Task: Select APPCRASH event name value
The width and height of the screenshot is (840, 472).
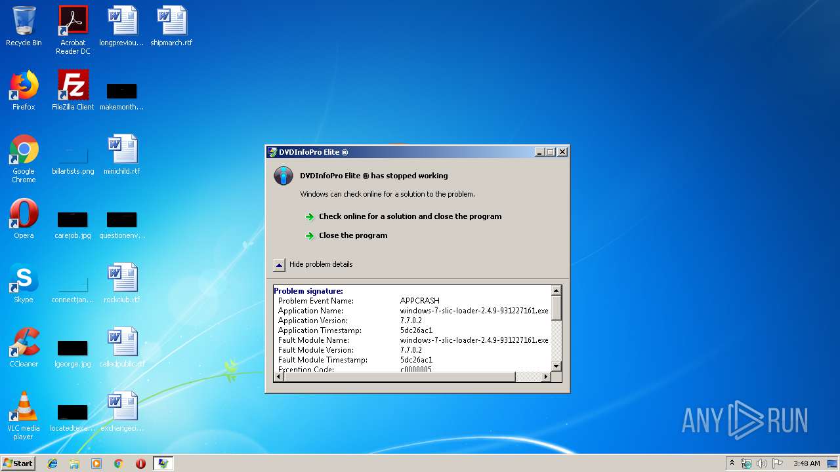Action: (x=420, y=301)
